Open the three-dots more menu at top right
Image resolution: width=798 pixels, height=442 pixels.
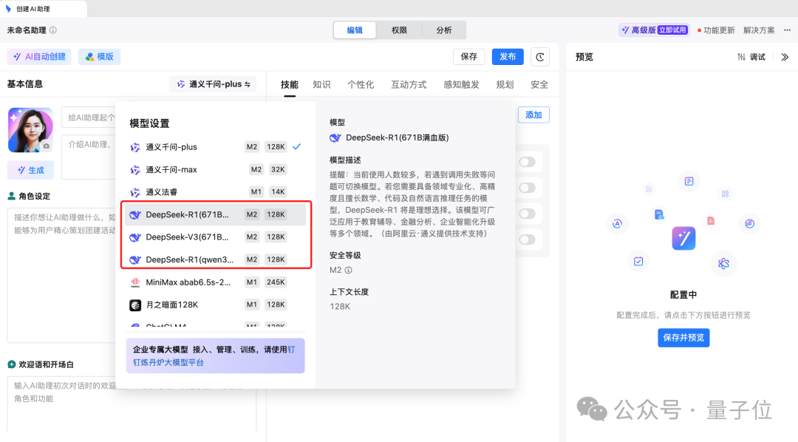[786, 30]
